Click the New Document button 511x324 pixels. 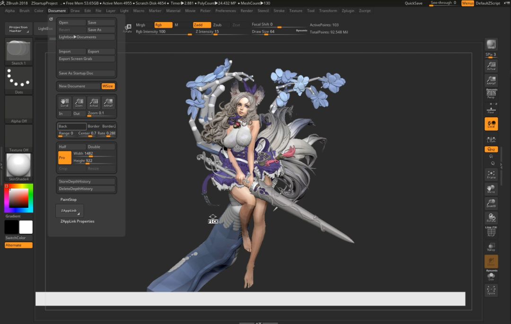click(79, 86)
